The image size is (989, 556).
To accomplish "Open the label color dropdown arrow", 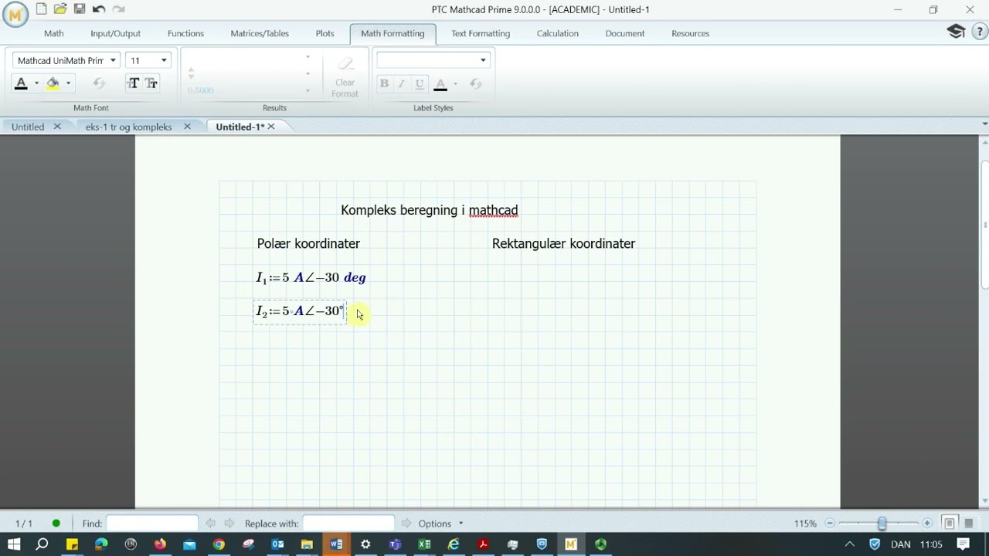I will click(x=455, y=83).
